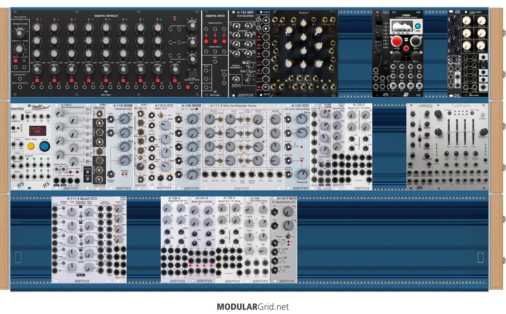The width and height of the screenshot is (506, 314).
Task: Select the A-138s Mini Stereo Mixer module
Action: coord(256,239)
